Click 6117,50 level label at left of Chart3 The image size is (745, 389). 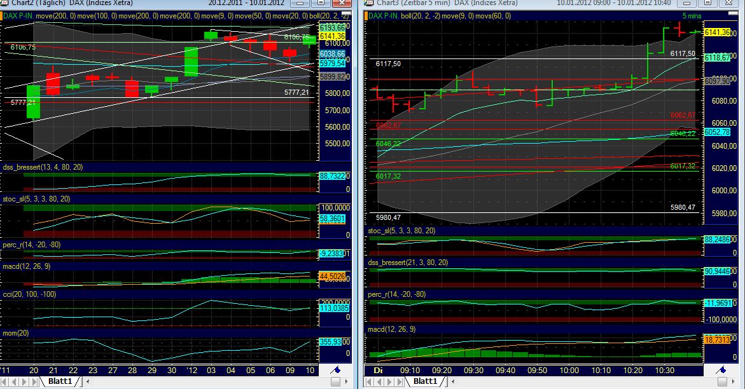(387, 64)
